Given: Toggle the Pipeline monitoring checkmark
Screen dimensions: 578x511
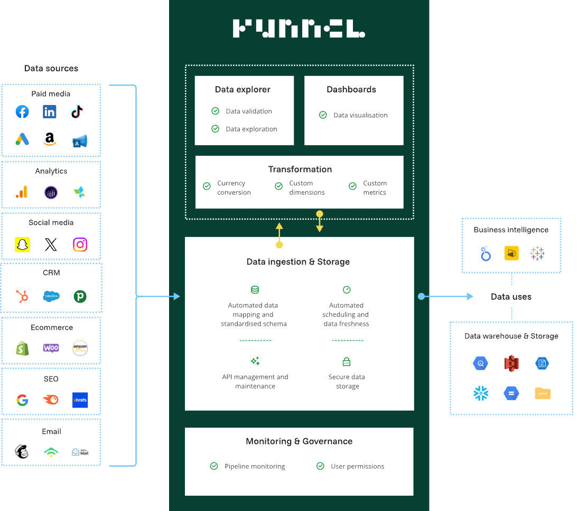Looking at the screenshot, I should pyautogui.click(x=214, y=466).
